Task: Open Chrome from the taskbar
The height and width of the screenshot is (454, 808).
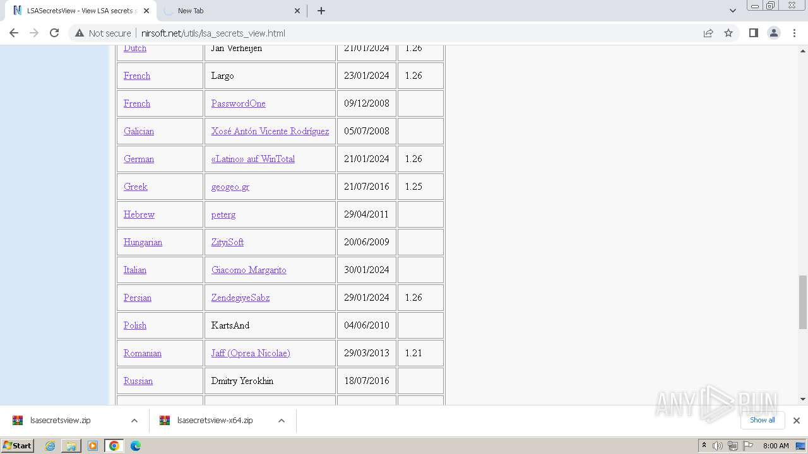Action: point(114,446)
